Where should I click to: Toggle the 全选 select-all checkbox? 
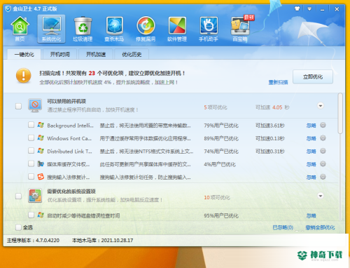coord(18,227)
